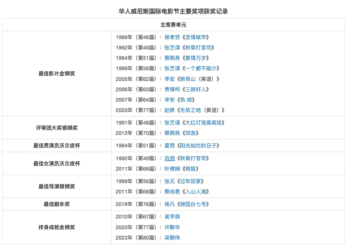Select the 最佳剧本奖 category cell
The height and width of the screenshot is (245, 346).
tap(57, 204)
